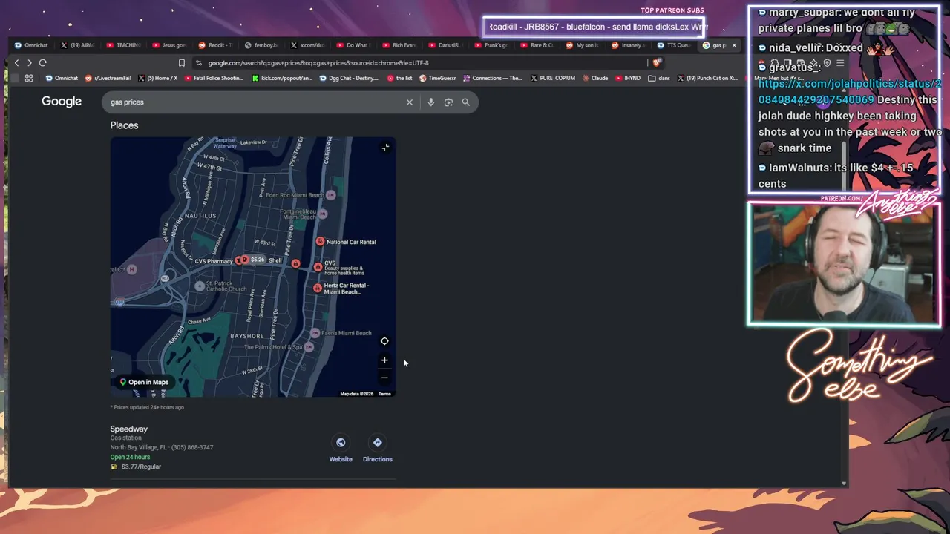The height and width of the screenshot is (534, 950).
Task: Select the National Car Rental map pin
Action: point(320,242)
